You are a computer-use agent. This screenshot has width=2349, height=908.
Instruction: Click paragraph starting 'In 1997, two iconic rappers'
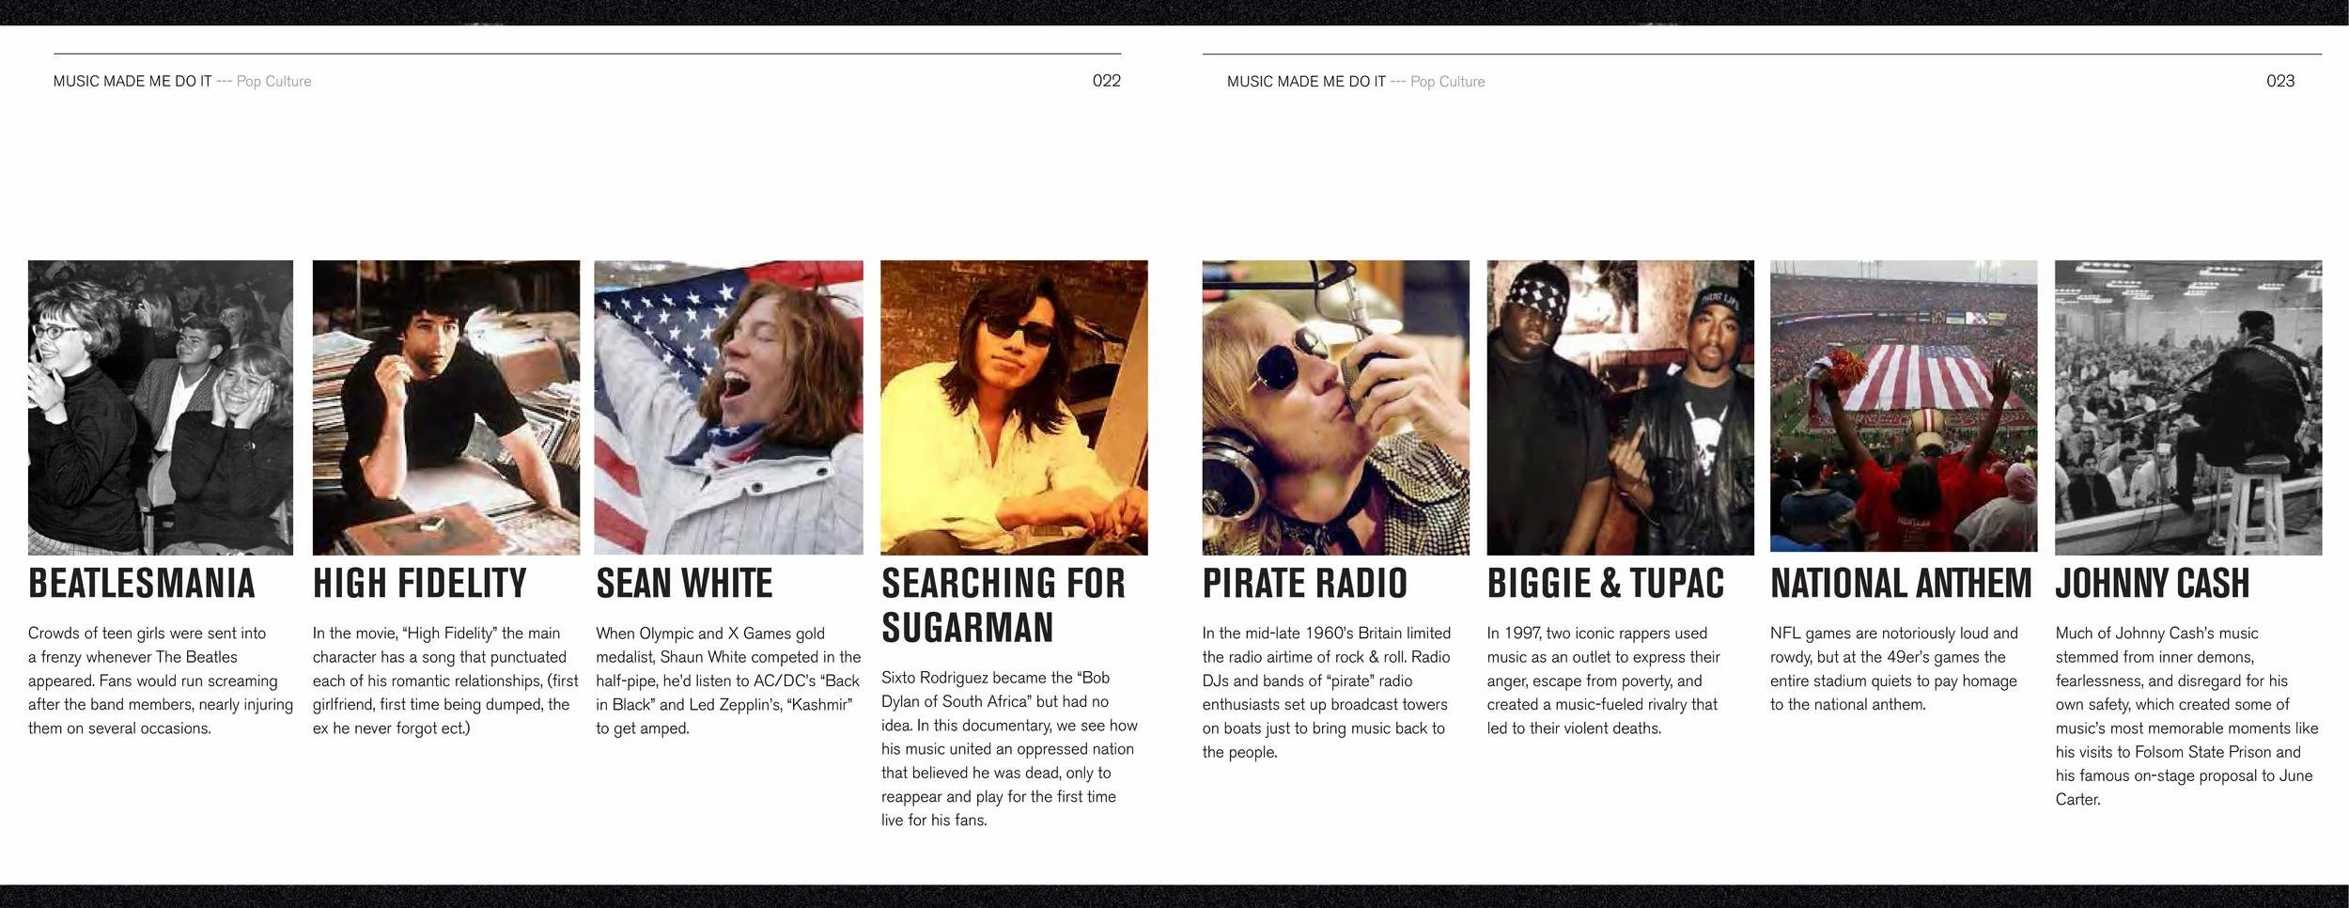tap(1604, 681)
